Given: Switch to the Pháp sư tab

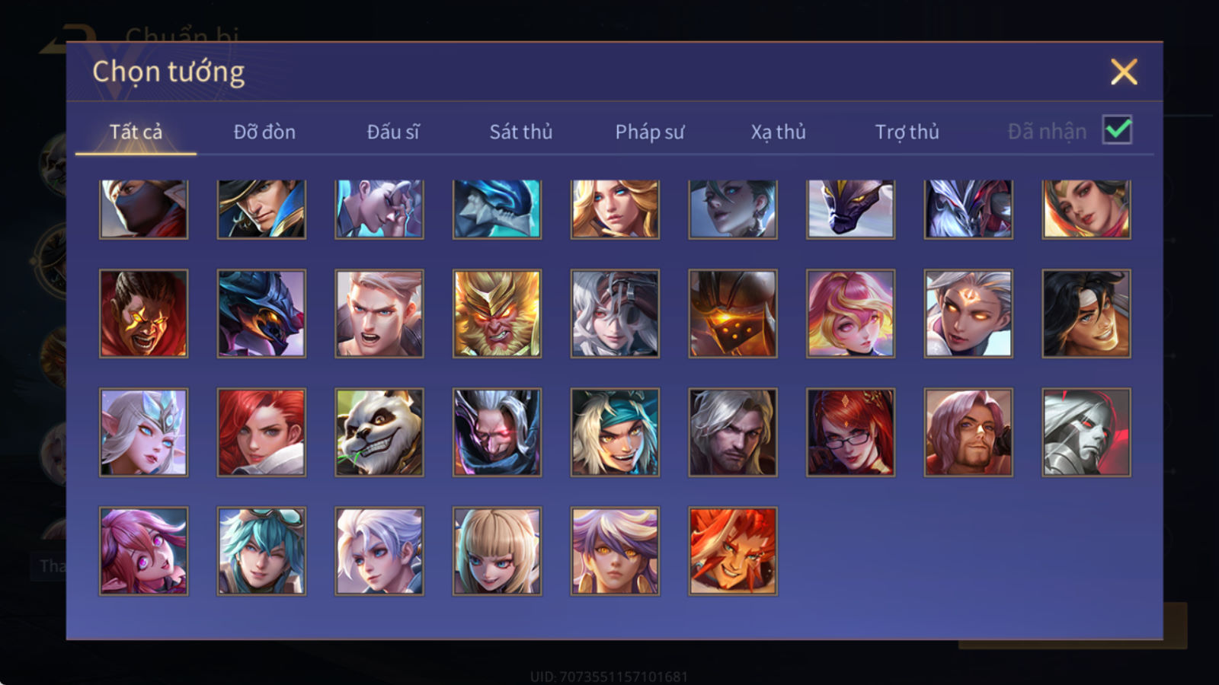Looking at the screenshot, I should (x=649, y=132).
